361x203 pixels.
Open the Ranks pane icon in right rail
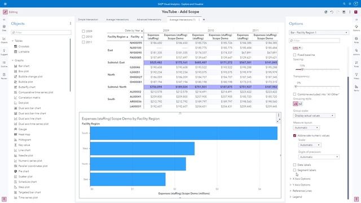tap(356, 88)
